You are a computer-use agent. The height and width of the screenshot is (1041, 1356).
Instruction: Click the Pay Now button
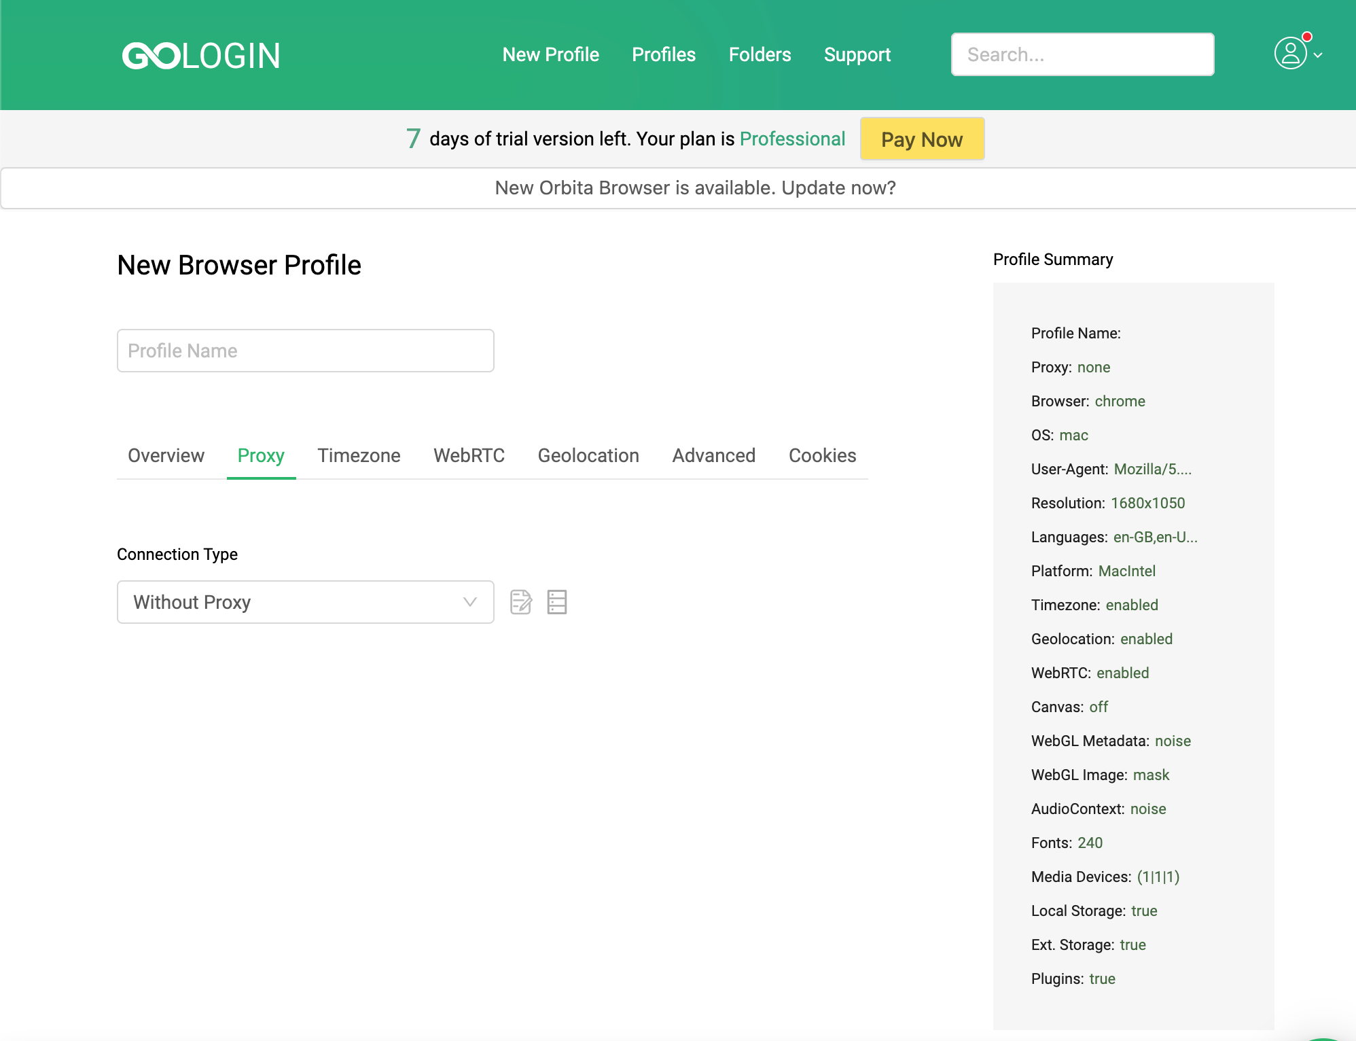pos(921,139)
